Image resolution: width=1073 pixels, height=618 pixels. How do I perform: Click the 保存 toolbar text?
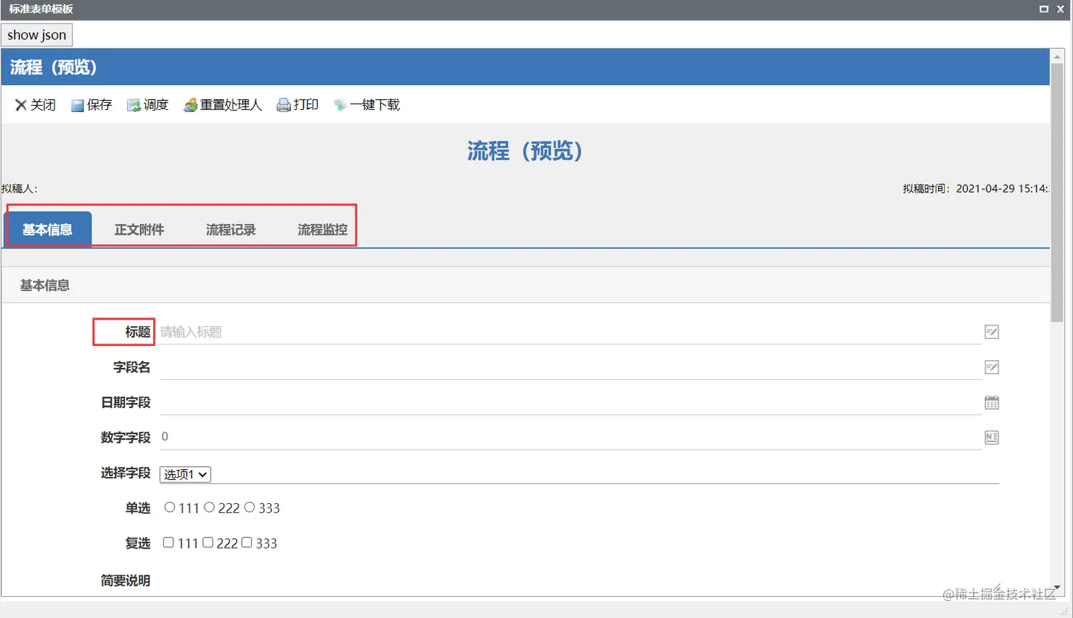click(x=99, y=105)
